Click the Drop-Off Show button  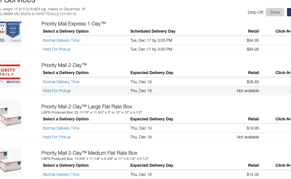point(275,12)
